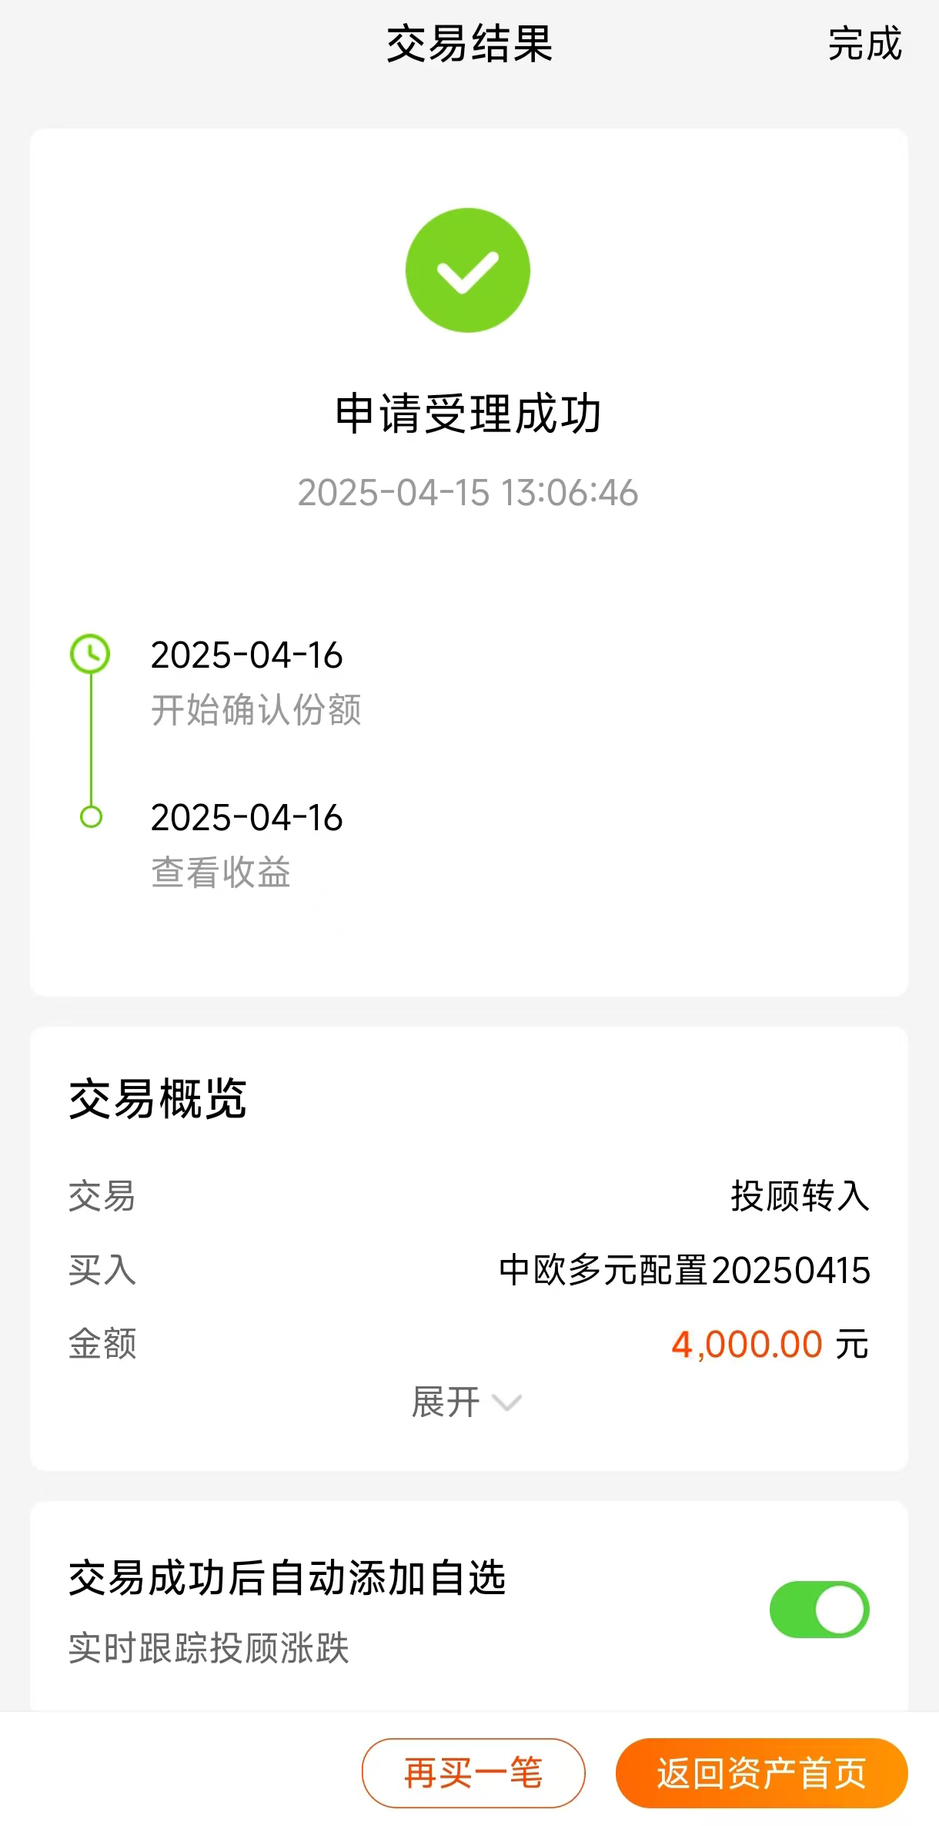This screenshot has height=1826, width=939.
Task: Tap the small green circle timeline node
Action: (91, 816)
